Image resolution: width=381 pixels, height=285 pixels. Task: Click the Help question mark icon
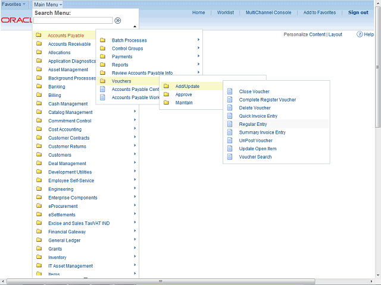360,34
